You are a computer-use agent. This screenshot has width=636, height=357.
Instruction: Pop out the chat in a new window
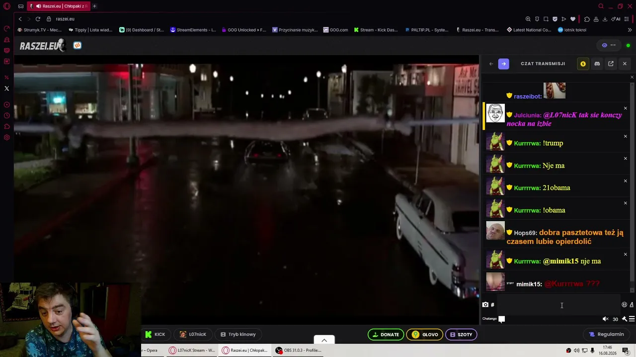(611, 63)
